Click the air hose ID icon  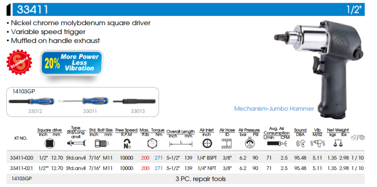[x=227, y=143]
